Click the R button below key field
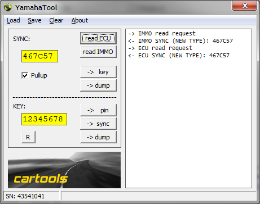Viewport: 260px width, 204px height. click(28, 137)
